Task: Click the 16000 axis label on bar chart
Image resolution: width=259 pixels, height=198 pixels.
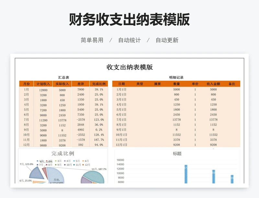Action: pyautogui.click(x=120, y=160)
